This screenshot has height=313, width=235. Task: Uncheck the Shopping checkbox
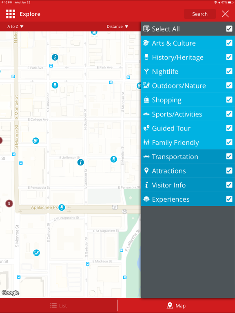tap(229, 99)
